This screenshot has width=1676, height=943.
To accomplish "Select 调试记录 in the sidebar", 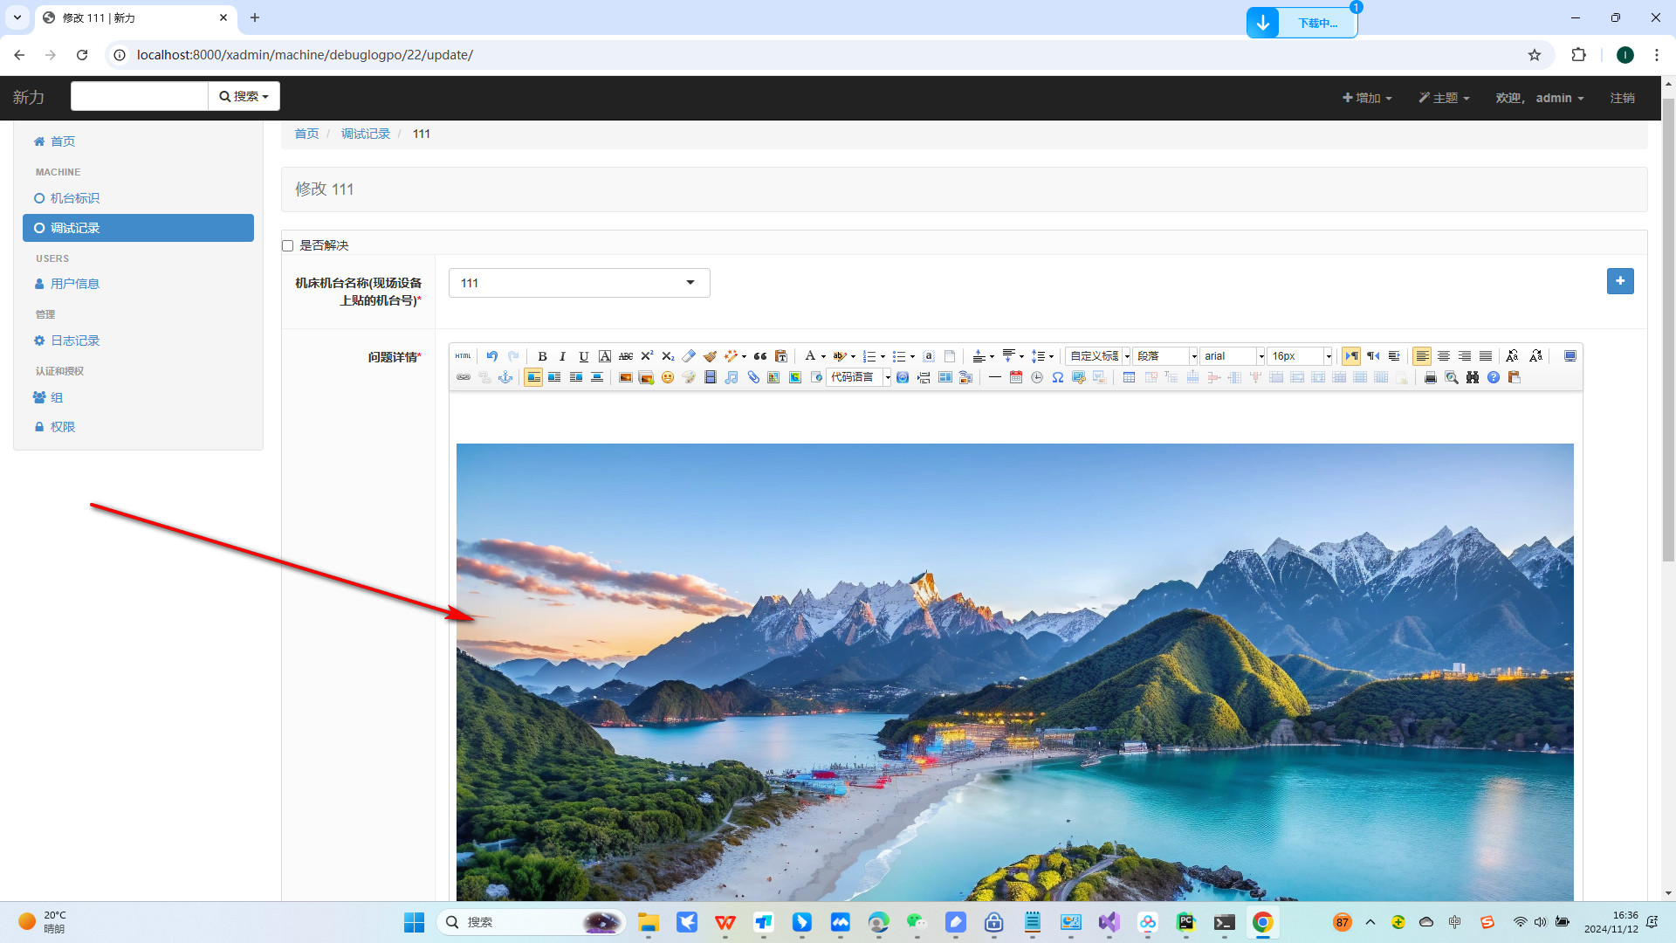I will pyautogui.click(x=138, y=228).
